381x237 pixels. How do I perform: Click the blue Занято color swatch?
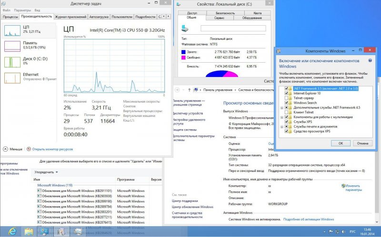[x=183, y=52]
